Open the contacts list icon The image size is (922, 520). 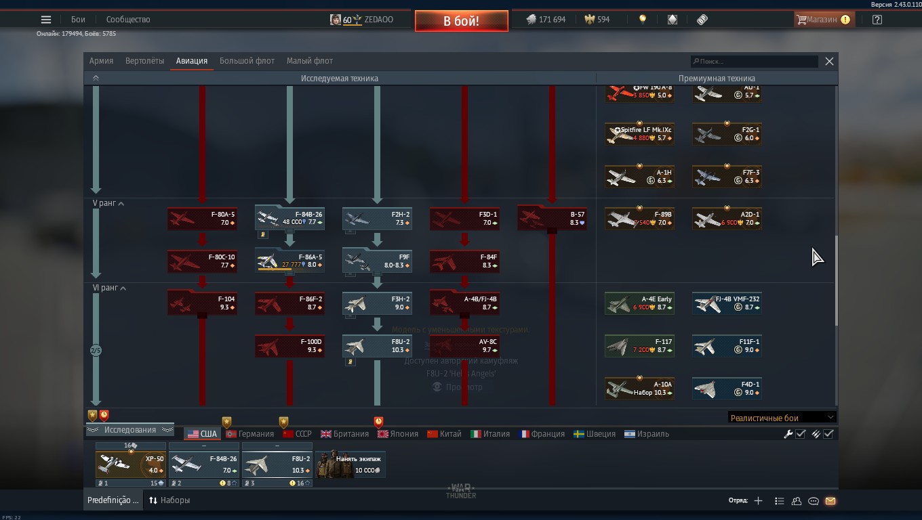(797, 501)
